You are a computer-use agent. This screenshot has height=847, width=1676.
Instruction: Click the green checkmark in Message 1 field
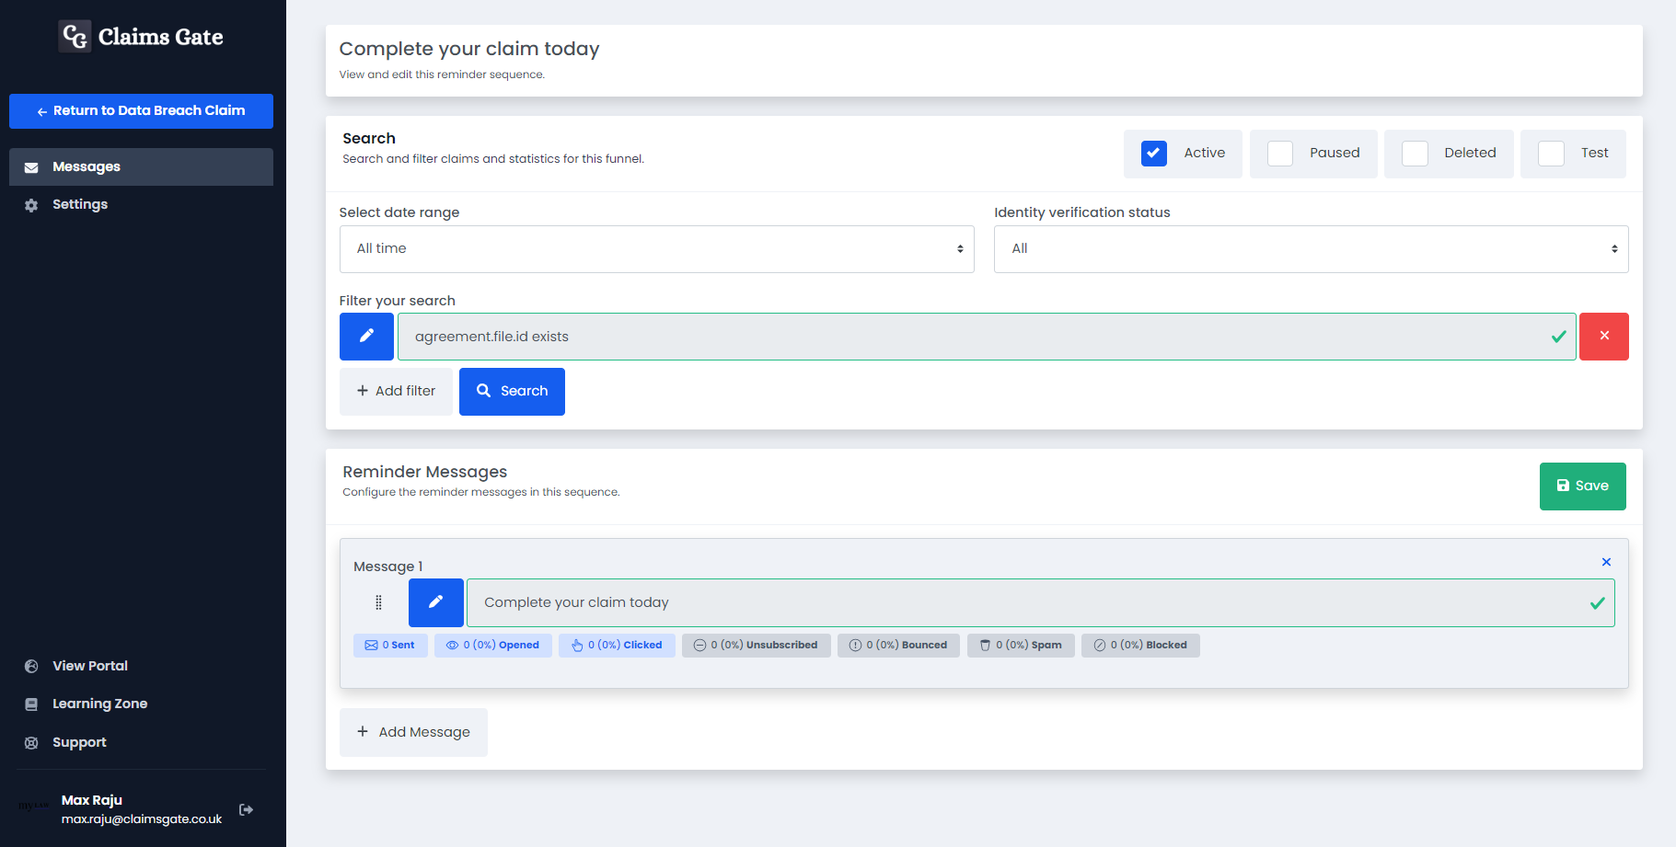[x=1597, y=603]
